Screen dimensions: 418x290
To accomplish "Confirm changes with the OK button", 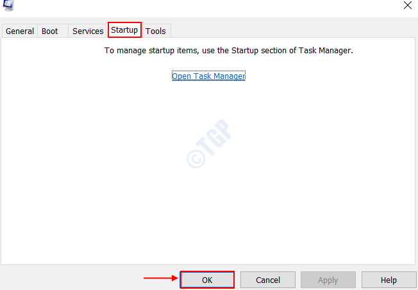I will pyautogui.click(x=207, y=280).
